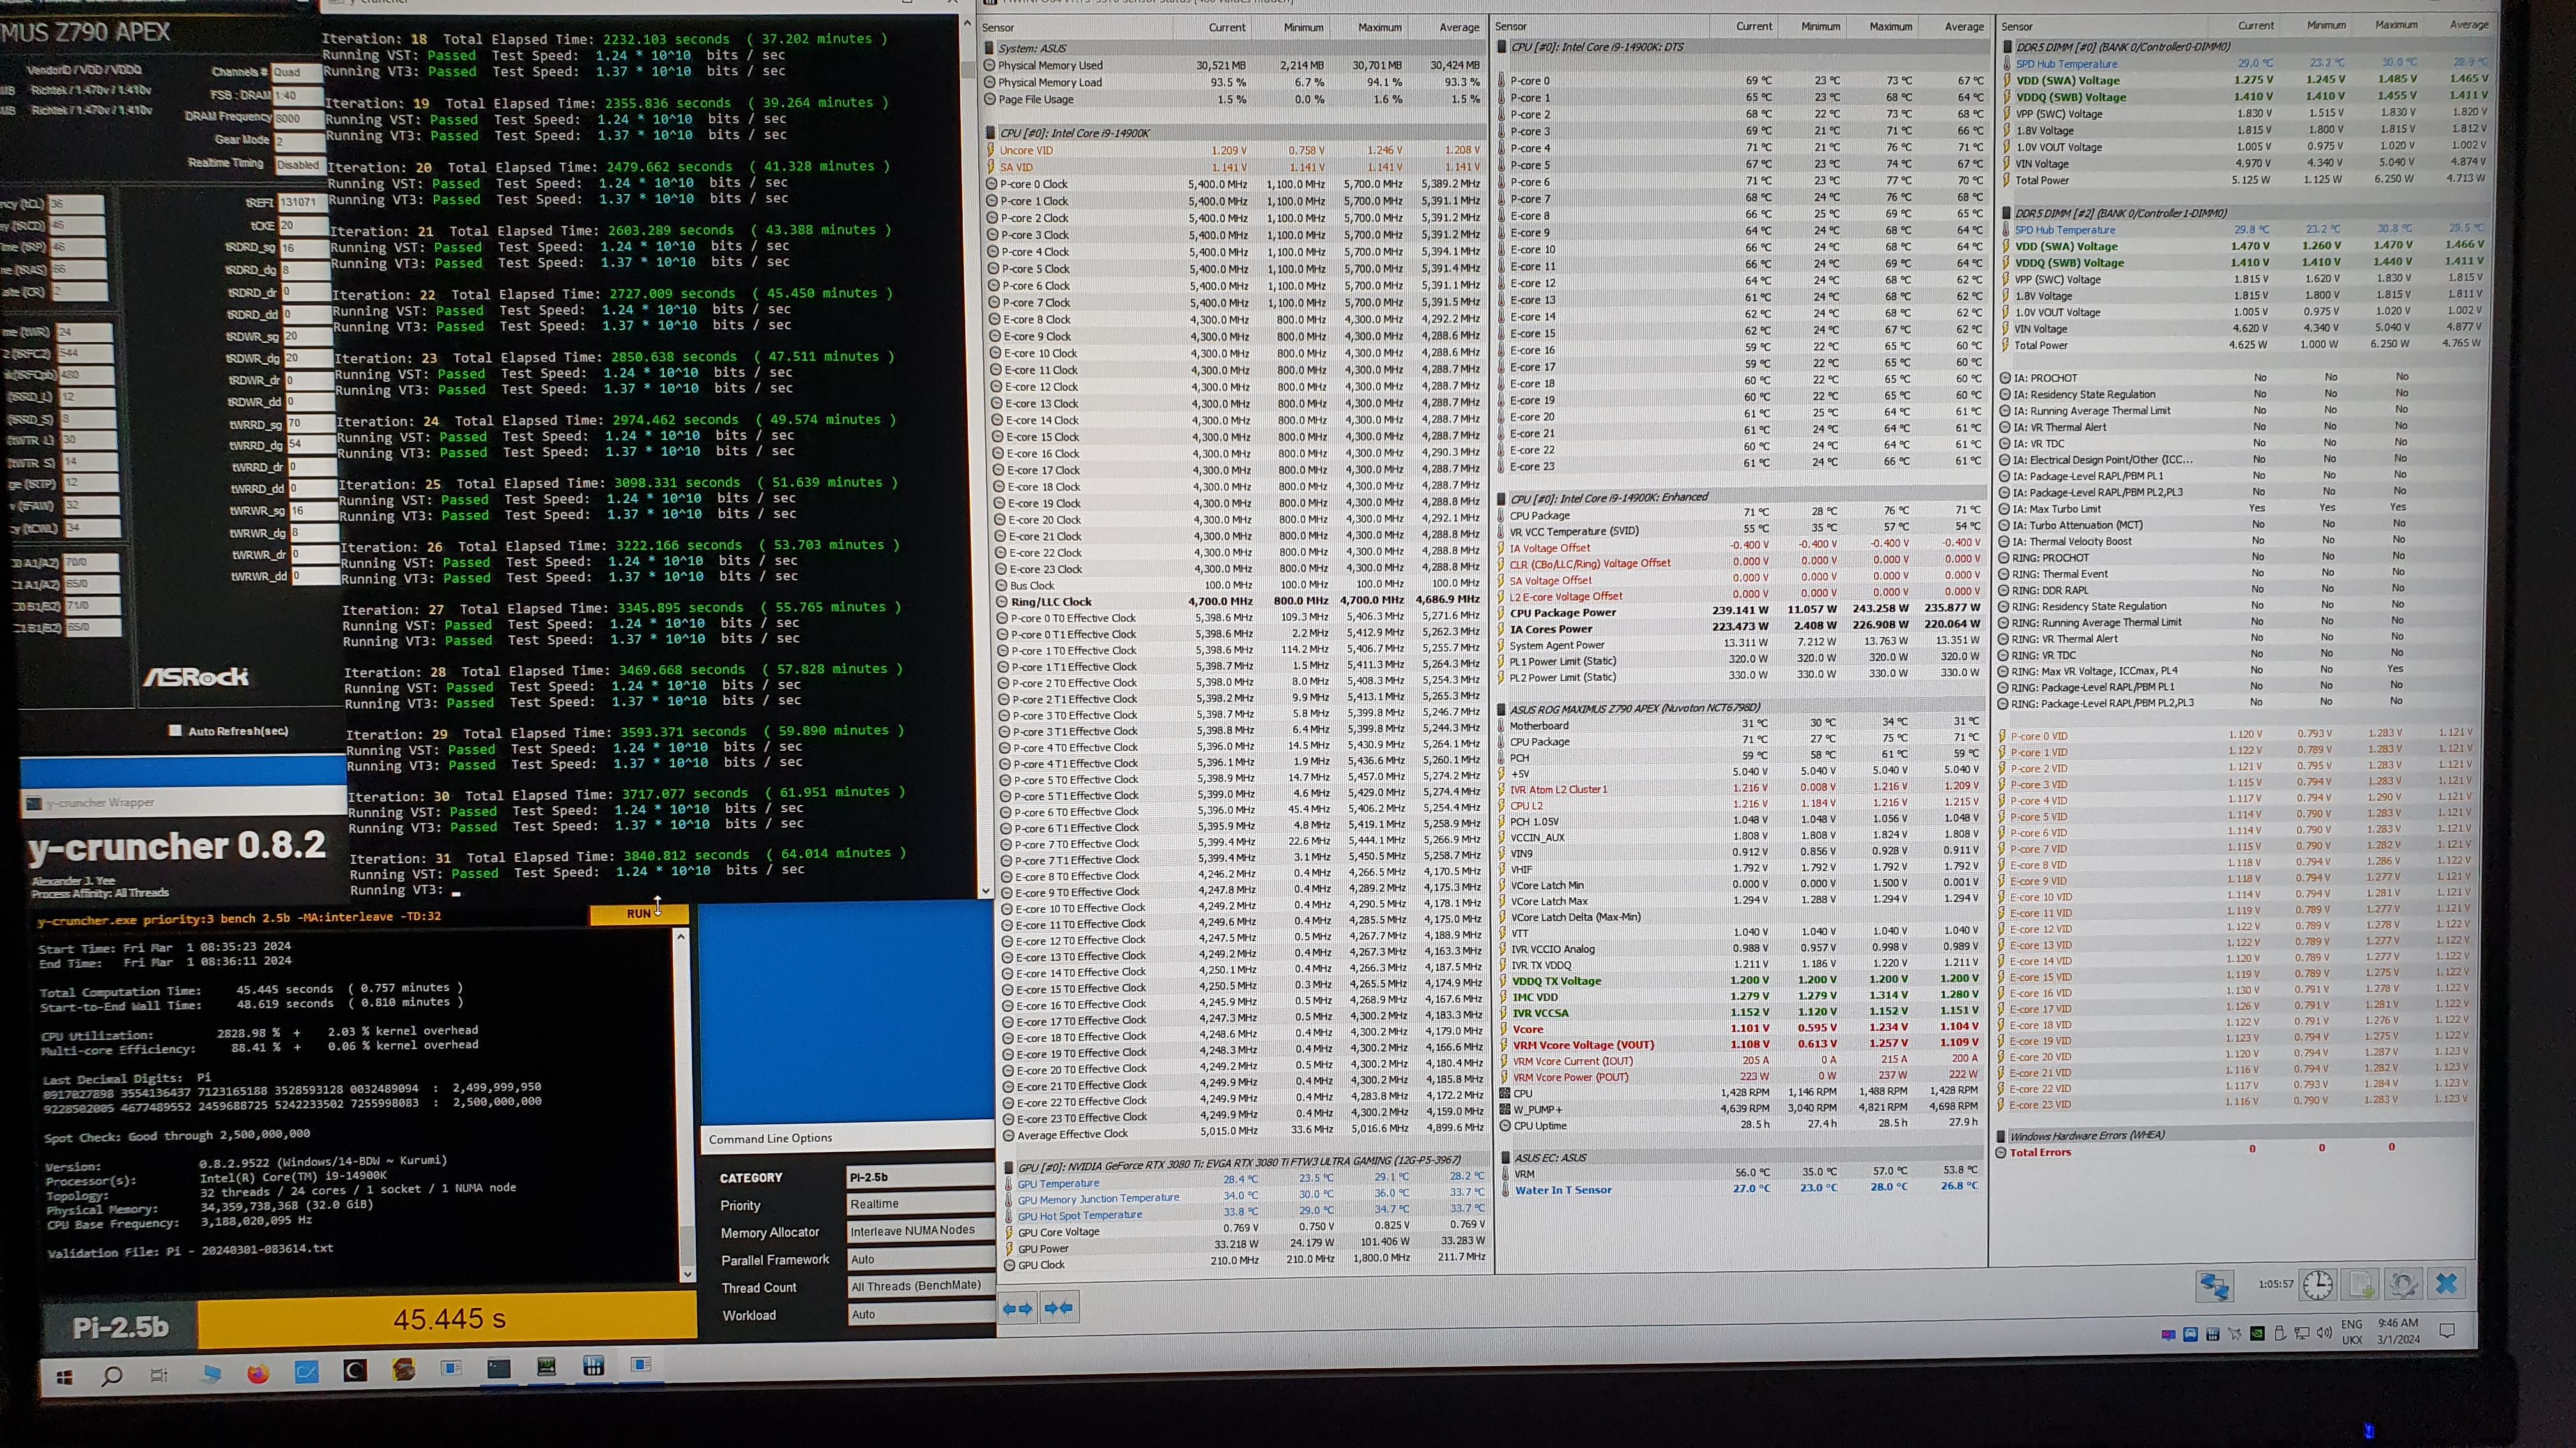Click the blue car tray icon

[2190, 1335]
